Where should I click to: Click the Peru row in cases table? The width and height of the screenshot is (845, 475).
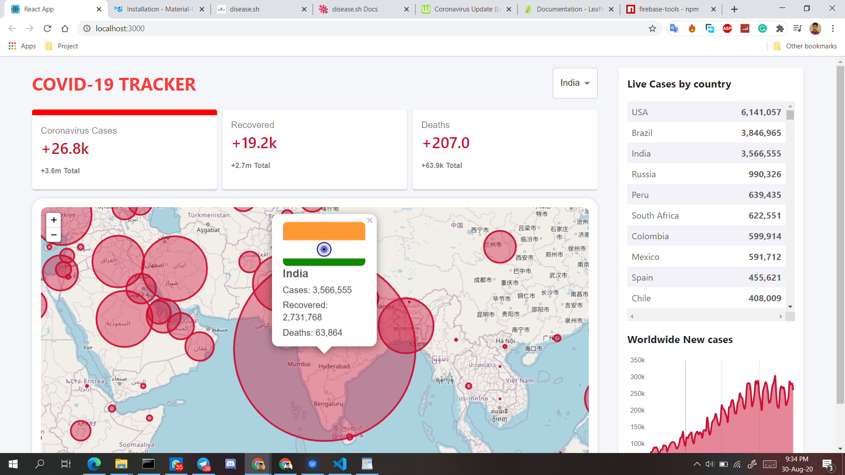point(706,195)
